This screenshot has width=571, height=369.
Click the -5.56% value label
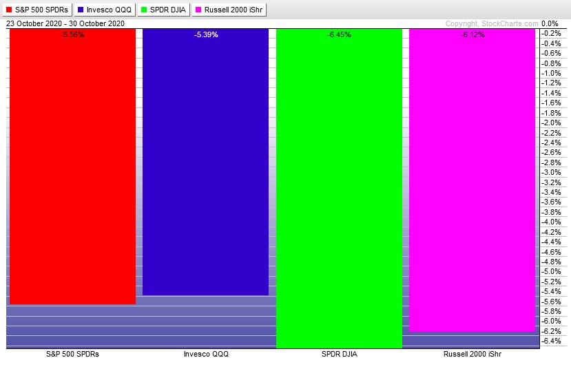tap(72, 35)
